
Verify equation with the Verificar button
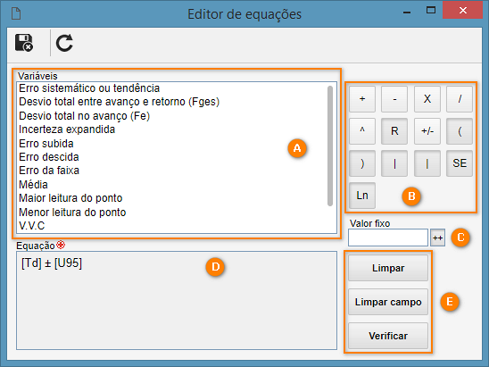click(388, 336)
